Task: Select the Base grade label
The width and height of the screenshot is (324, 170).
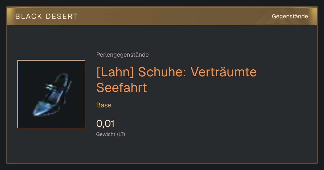Action: 104,105
